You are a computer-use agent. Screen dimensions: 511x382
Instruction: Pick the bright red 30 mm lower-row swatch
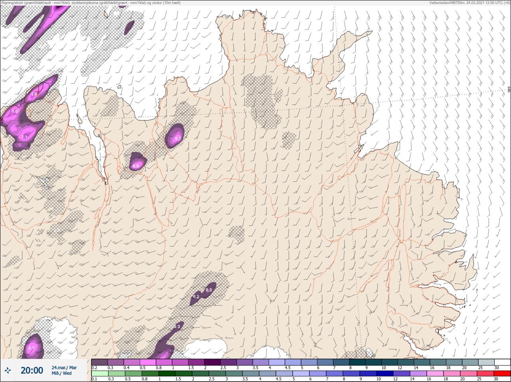pos(502,374)
